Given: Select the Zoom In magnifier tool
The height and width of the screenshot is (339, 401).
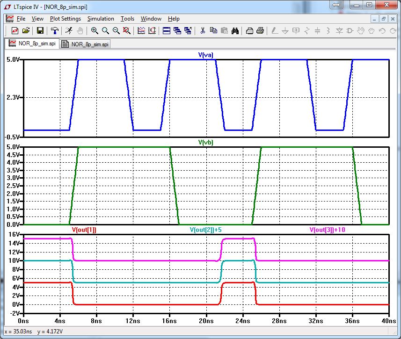Looking at the screenshot, I should (95, 31).
